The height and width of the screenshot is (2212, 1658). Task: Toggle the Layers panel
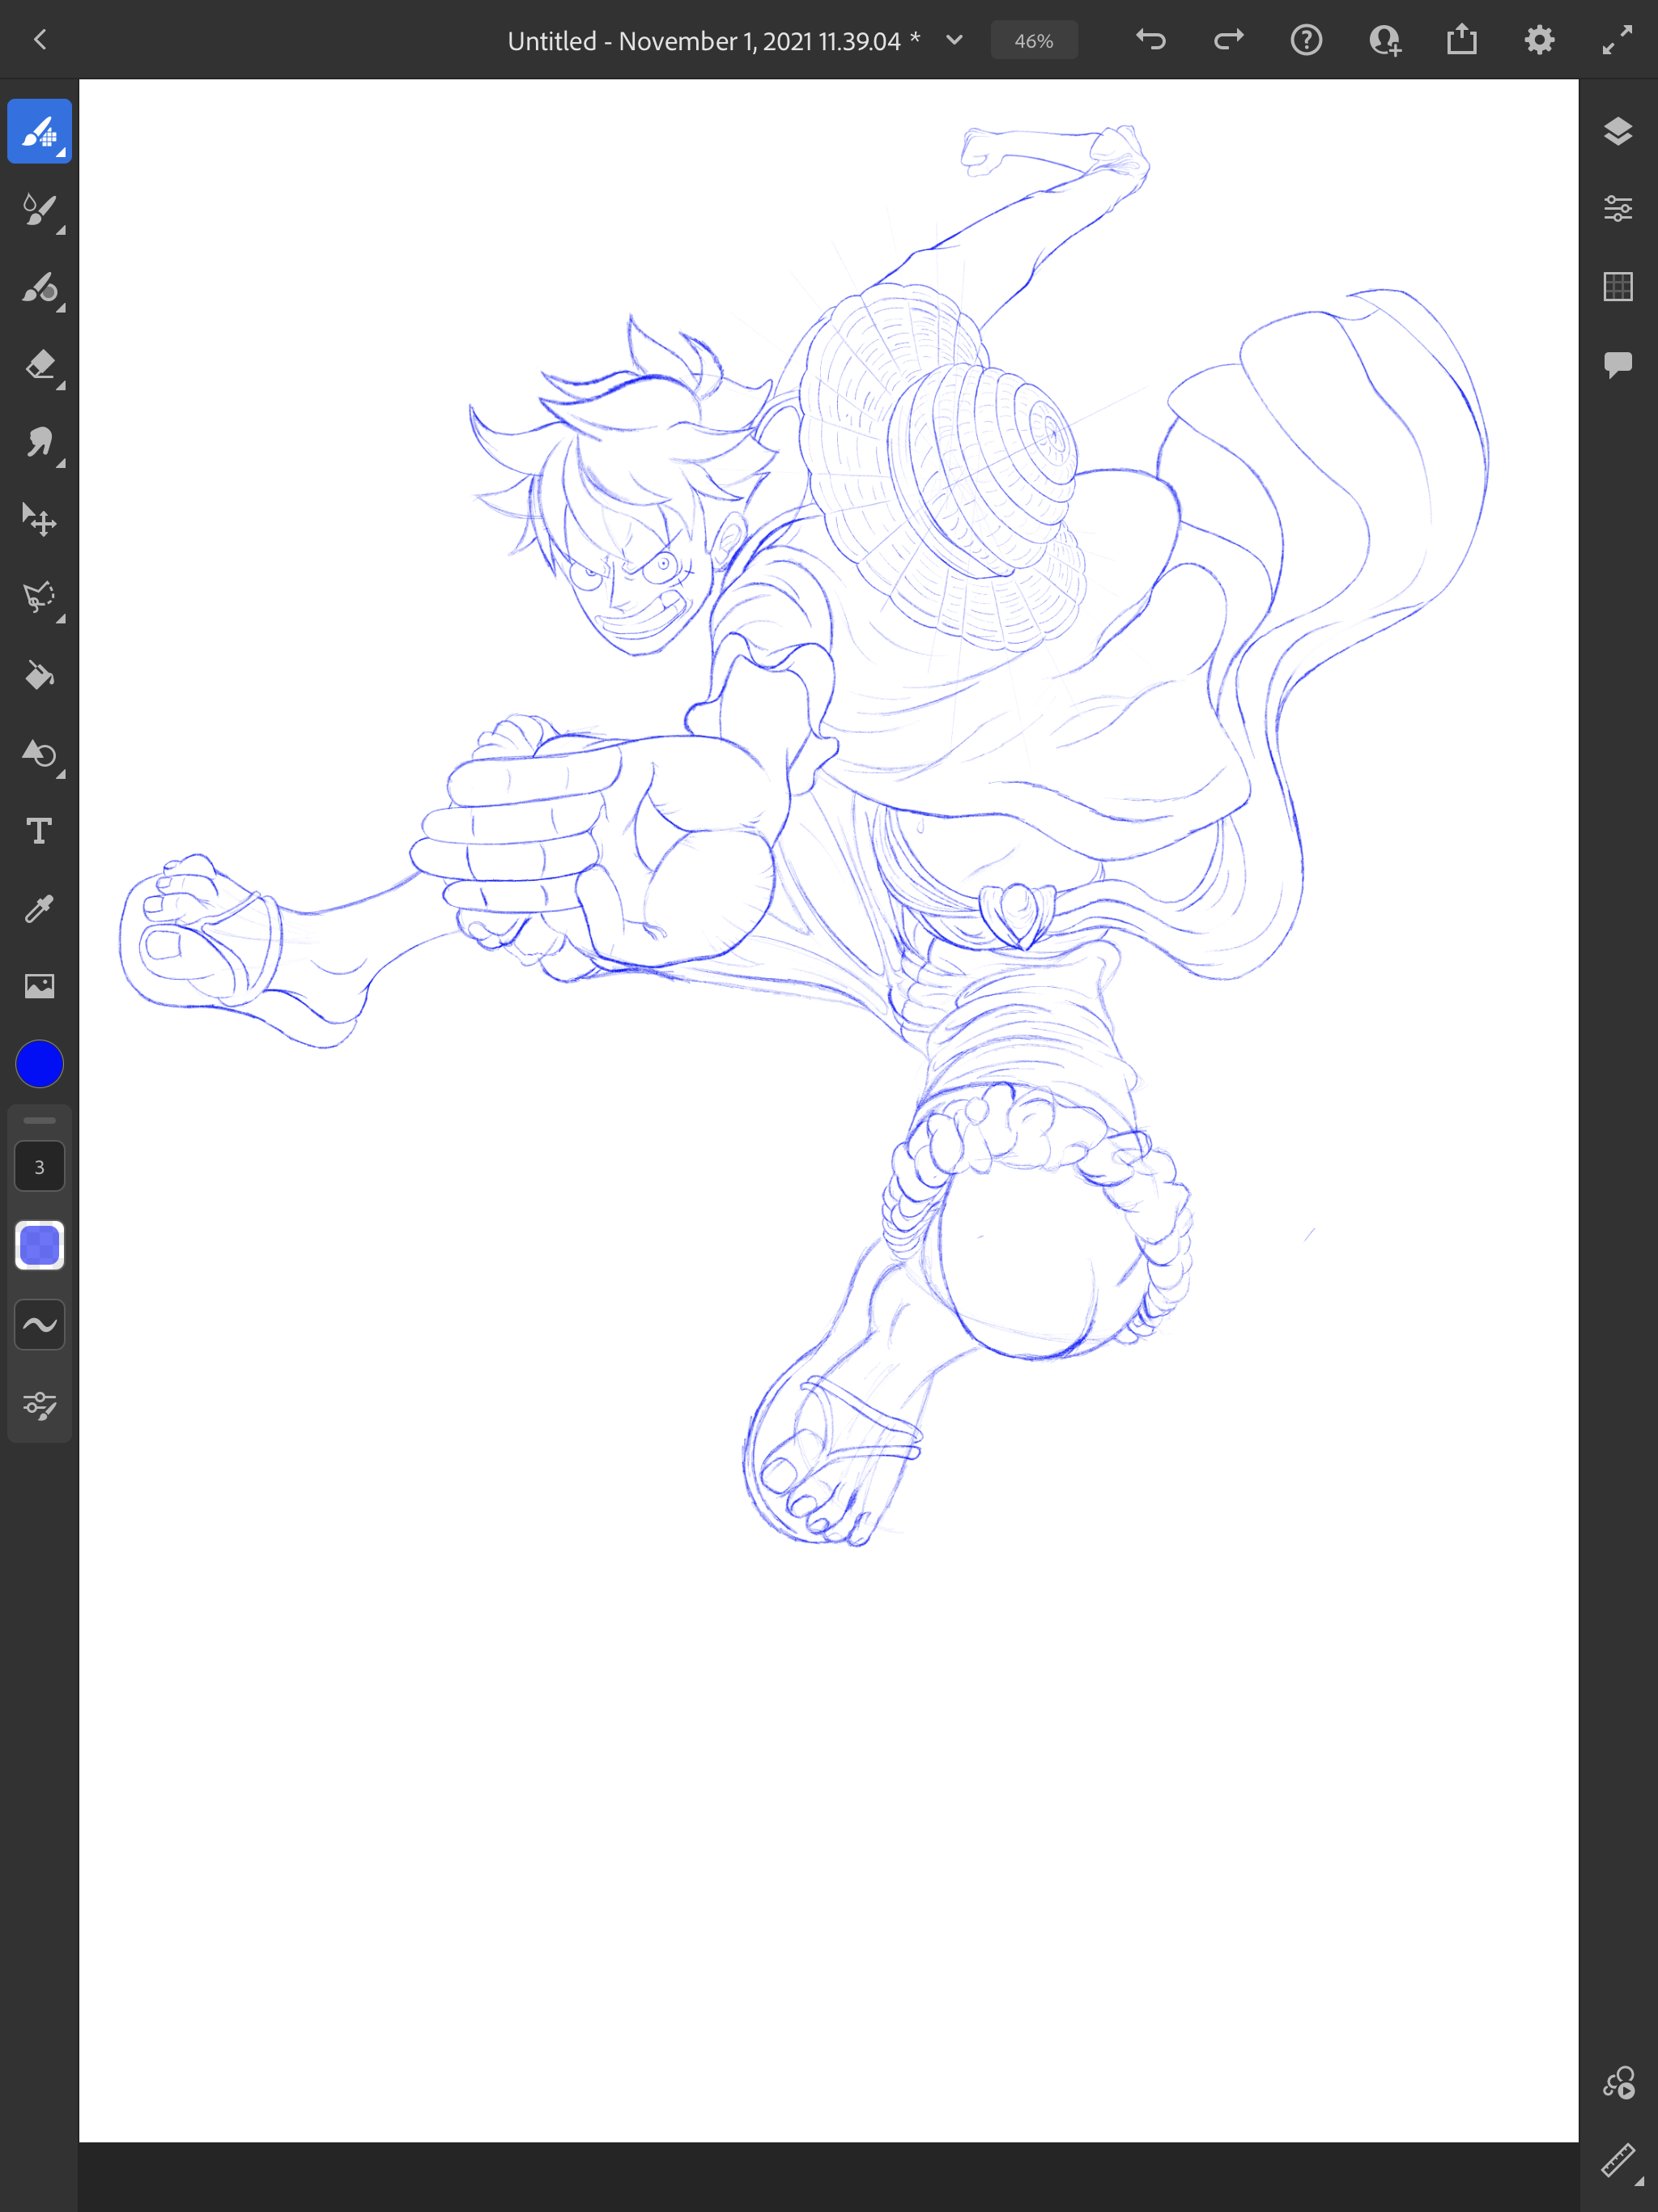pos(1617,131)
